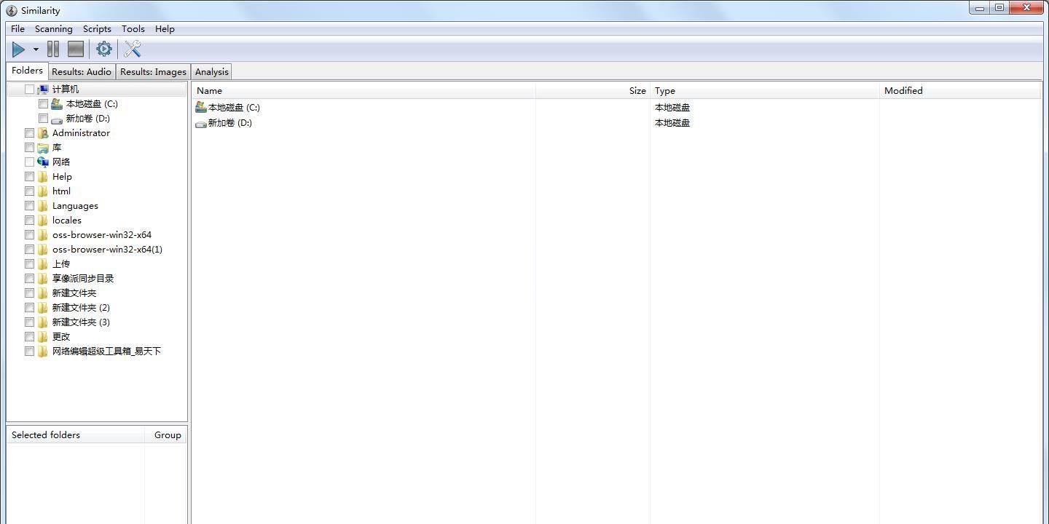1049x524 pixels.
Task: Check the 网络编辑超级工具箱_易天下 checkbox
Action: [x=29, y=352]
